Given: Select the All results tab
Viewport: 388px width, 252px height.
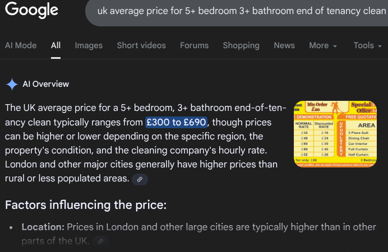Looking at the screenshot, I should 56,45.
